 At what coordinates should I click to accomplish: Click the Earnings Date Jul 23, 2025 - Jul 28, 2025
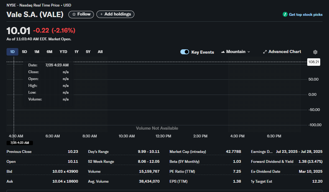(299, 152)
